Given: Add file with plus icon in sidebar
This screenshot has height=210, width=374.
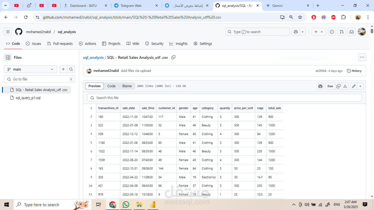Looking at the screenshot, I should pyautogui.click(x=63, y=69).
